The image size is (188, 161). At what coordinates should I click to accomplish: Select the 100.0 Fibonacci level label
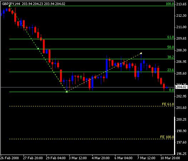point(170,4)
